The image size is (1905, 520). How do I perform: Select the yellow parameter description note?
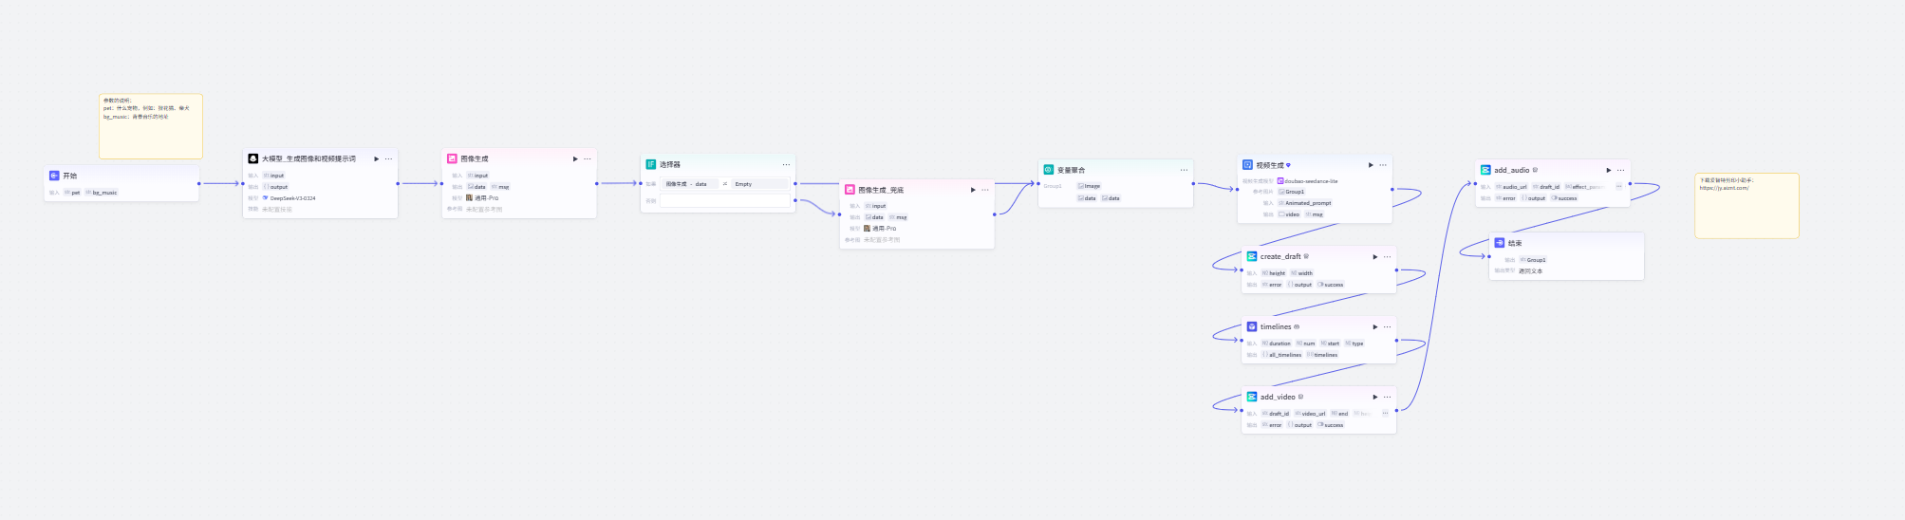tap(150, 133)
